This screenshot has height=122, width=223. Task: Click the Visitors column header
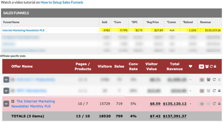pyautogui.click(x=105, y=66)
